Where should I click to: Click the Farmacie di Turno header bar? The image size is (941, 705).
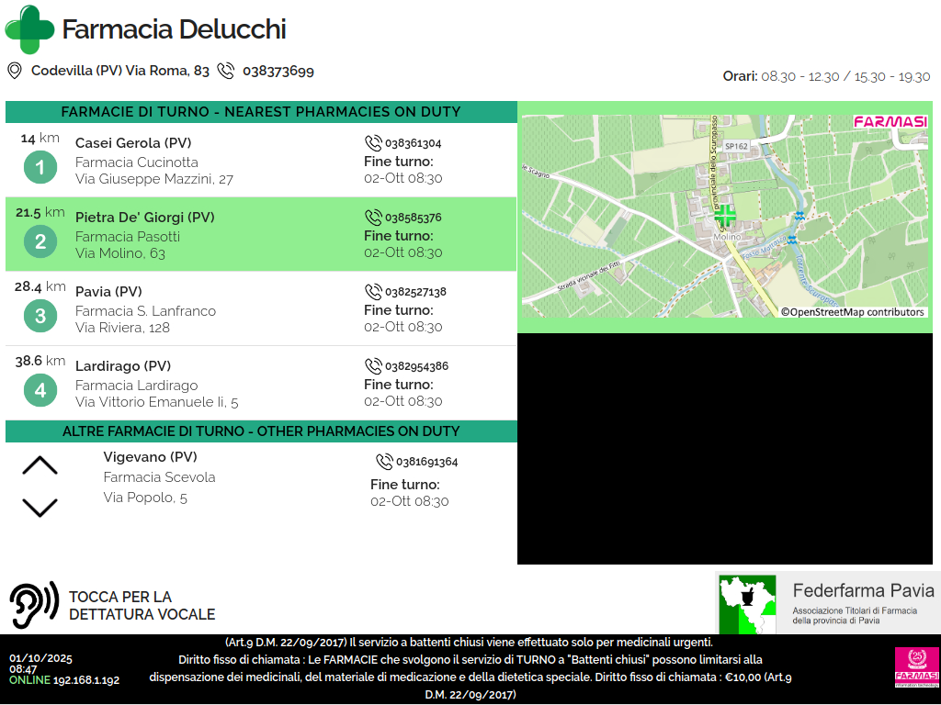261,112
